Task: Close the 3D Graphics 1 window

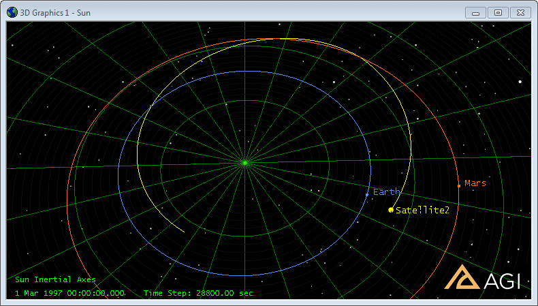Action: point(521,12)
